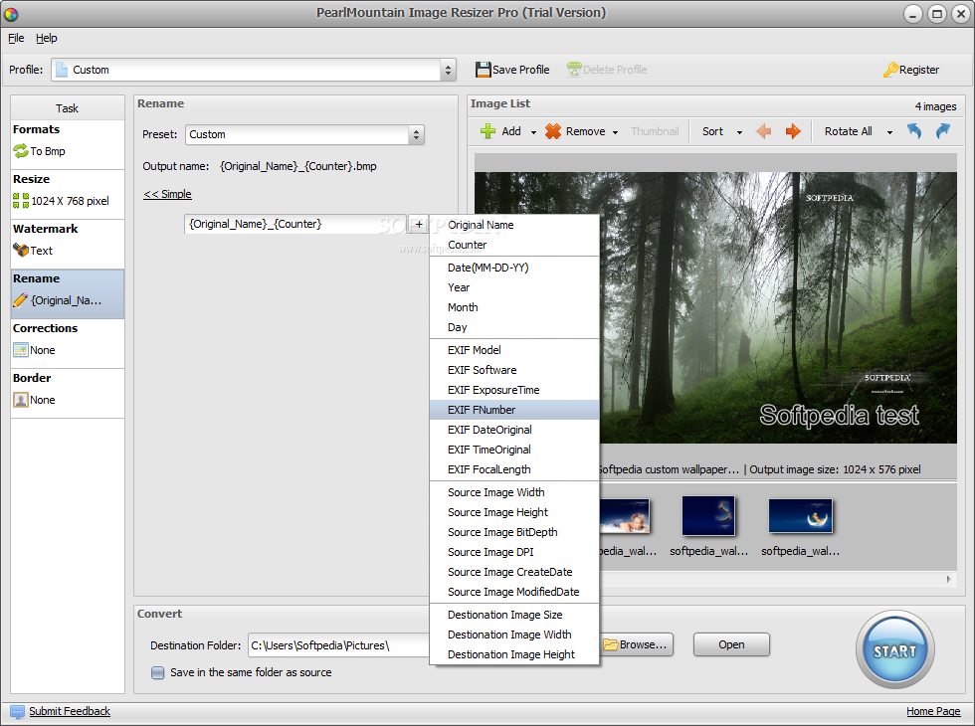Select Source Image CreateDate menu entry
This screenshot has width=975, height=726.
point(514,573)
